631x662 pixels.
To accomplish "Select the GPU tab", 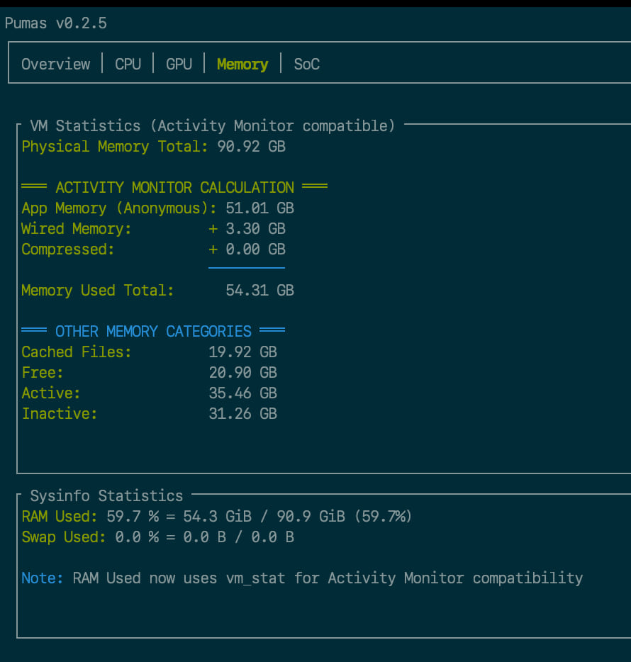I will click(x=179, y=64).
